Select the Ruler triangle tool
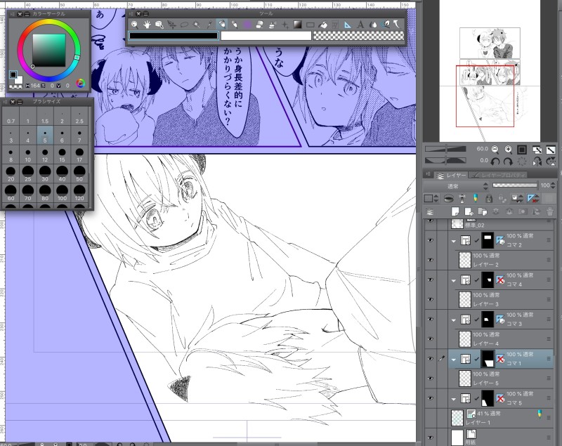Screen dimensions: 562x446 click(348, 25)
